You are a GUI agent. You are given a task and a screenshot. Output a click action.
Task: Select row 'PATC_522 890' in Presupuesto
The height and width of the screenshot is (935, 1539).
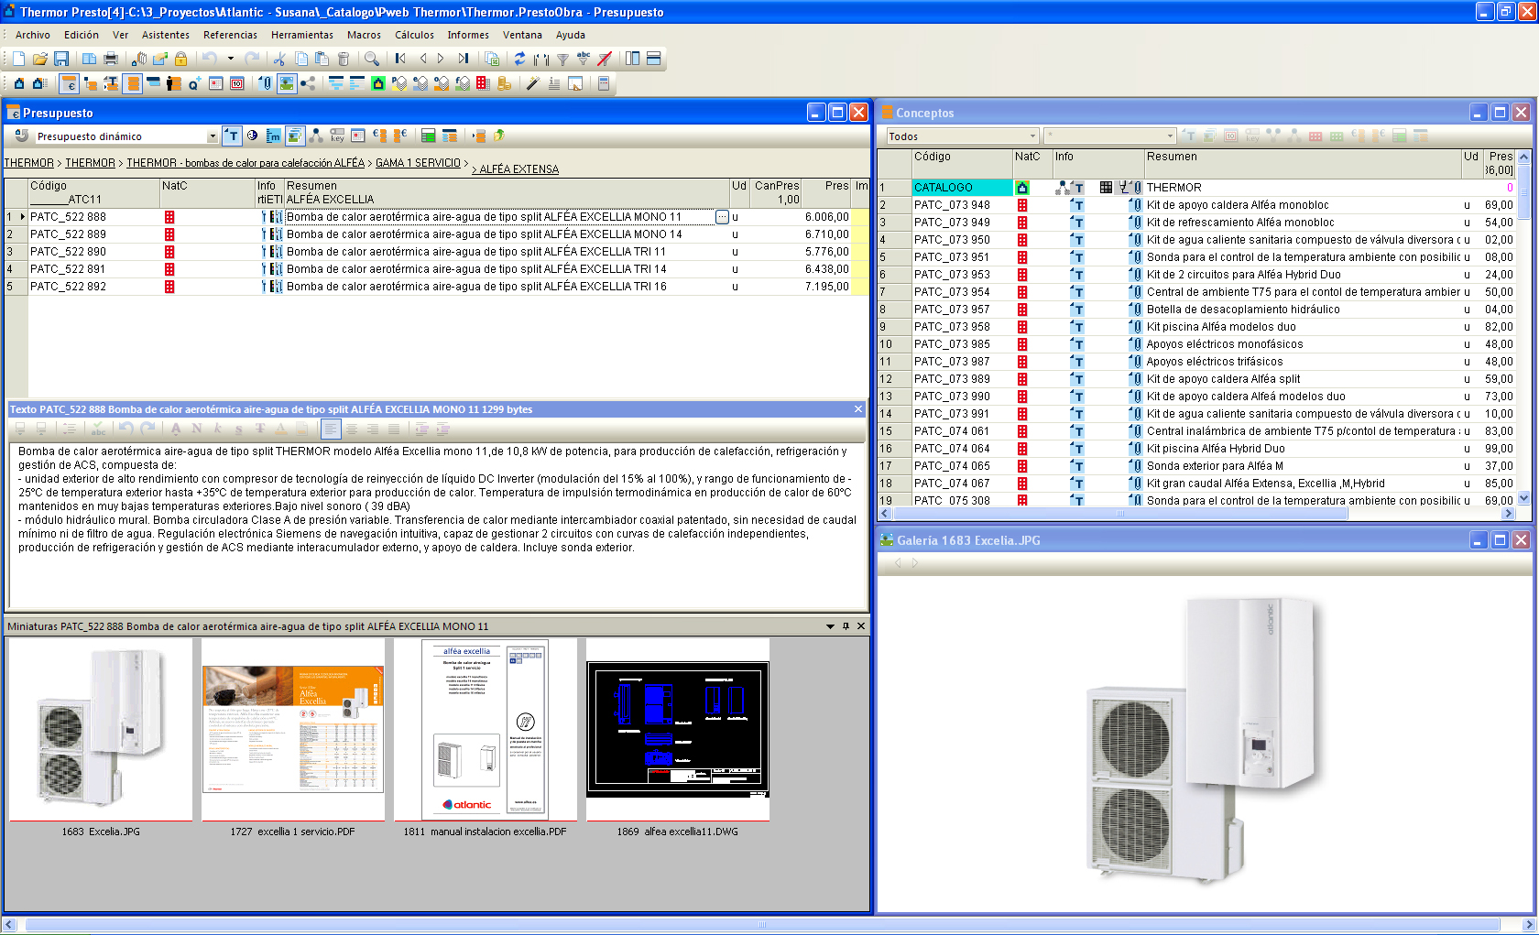click(x=436, y=252)
